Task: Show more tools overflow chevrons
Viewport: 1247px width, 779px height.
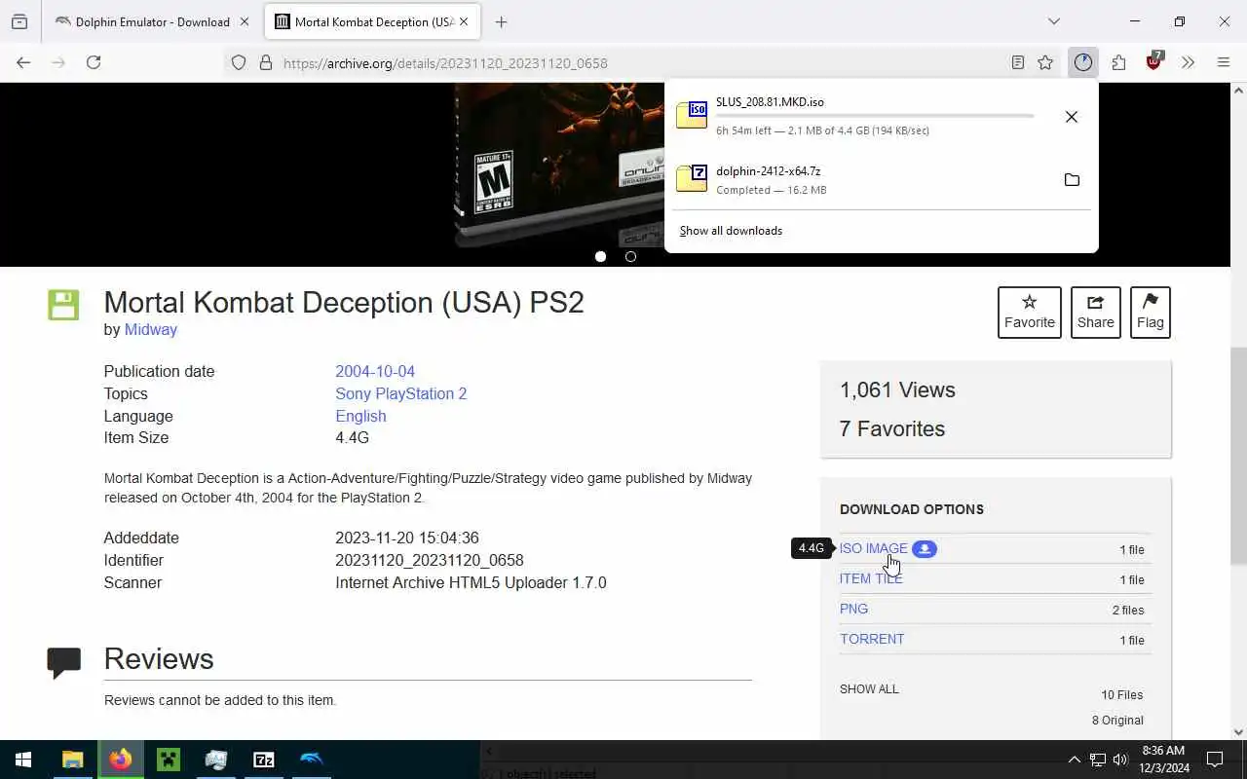Action: [1188, 62]
